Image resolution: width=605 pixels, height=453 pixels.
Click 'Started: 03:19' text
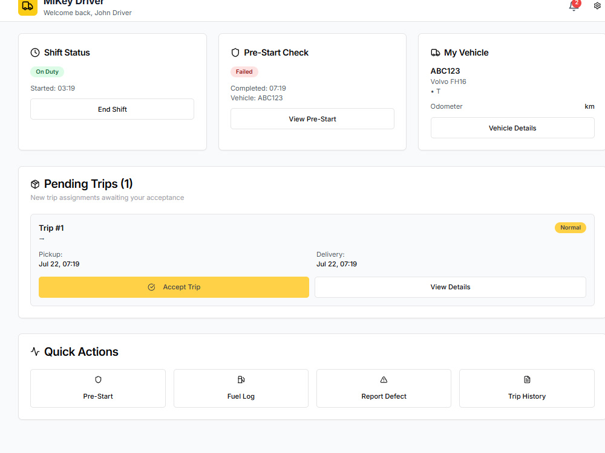point(53,88)
